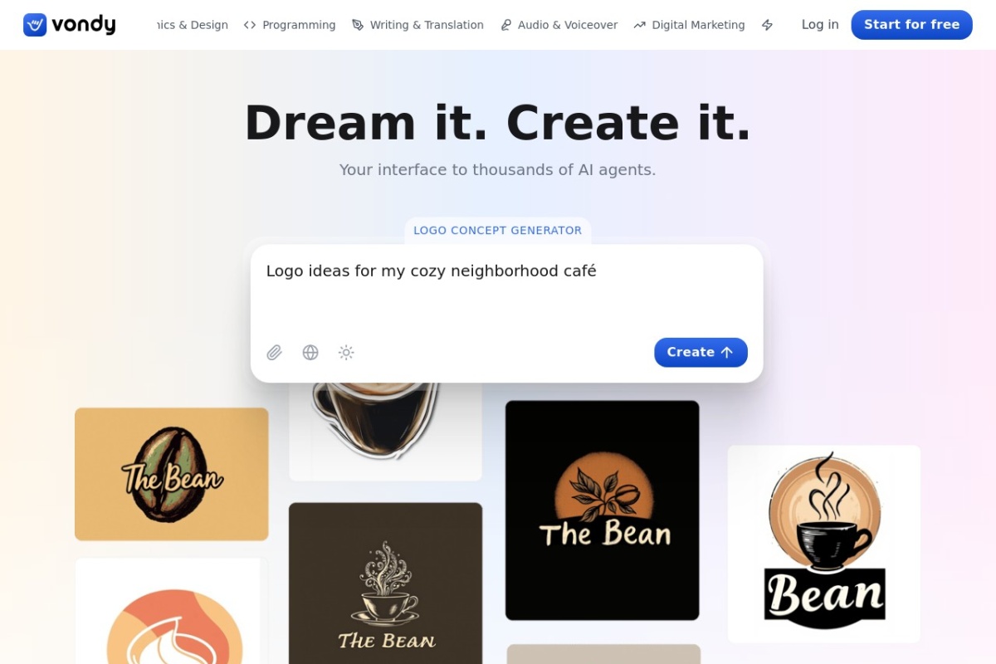Open the Programming category
This screenshot has height=664, width=996.
(x=290, y=25)
